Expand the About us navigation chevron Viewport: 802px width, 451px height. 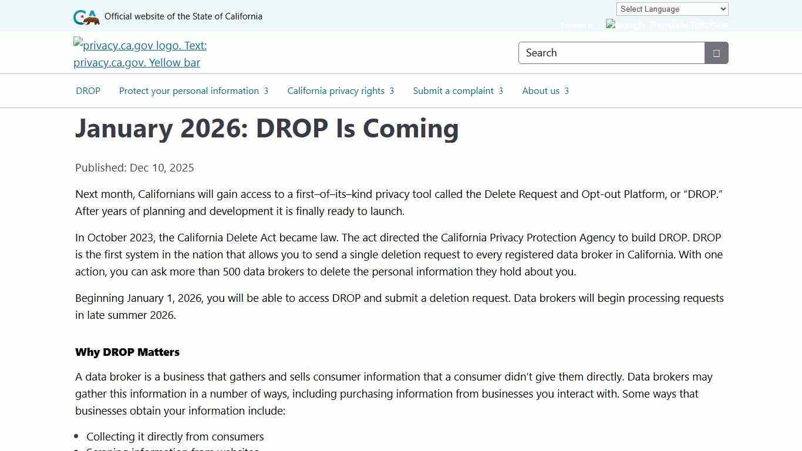(x=567, y=91)
